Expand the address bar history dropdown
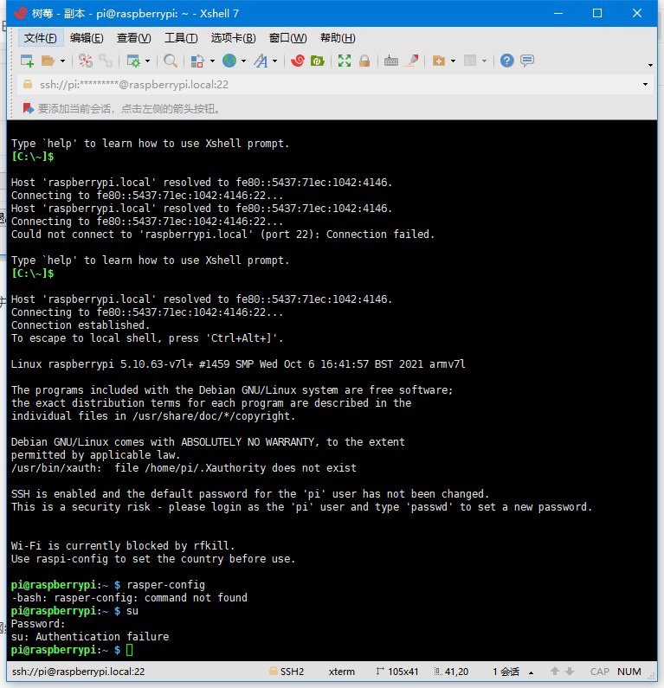The image size is (664, 688). tap(645, 84)
